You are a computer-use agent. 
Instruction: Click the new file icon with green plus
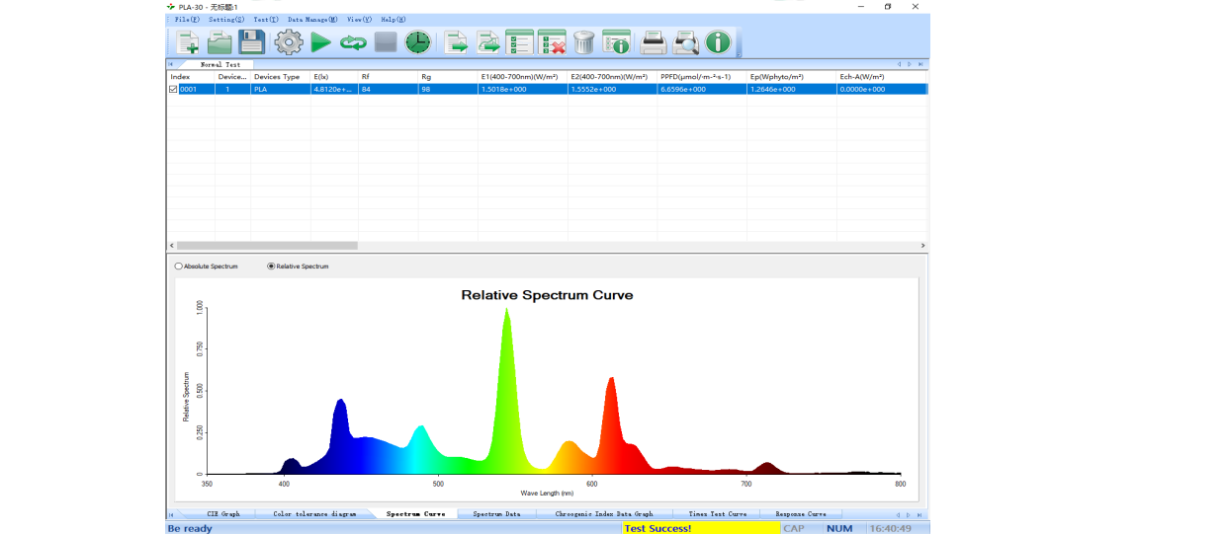pyautogui.click(x=188, y=41)
